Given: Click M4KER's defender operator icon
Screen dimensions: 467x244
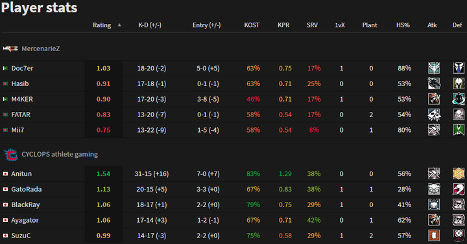Looking at the screenshot, I should coord(459,99).
